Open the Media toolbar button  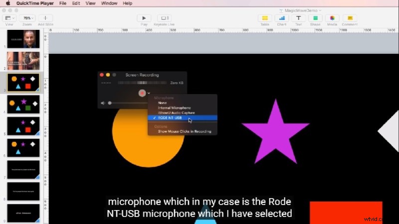coord(332,18)
